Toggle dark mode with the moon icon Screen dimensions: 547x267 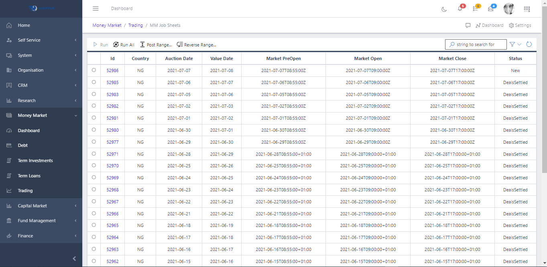tap(444, 8)
